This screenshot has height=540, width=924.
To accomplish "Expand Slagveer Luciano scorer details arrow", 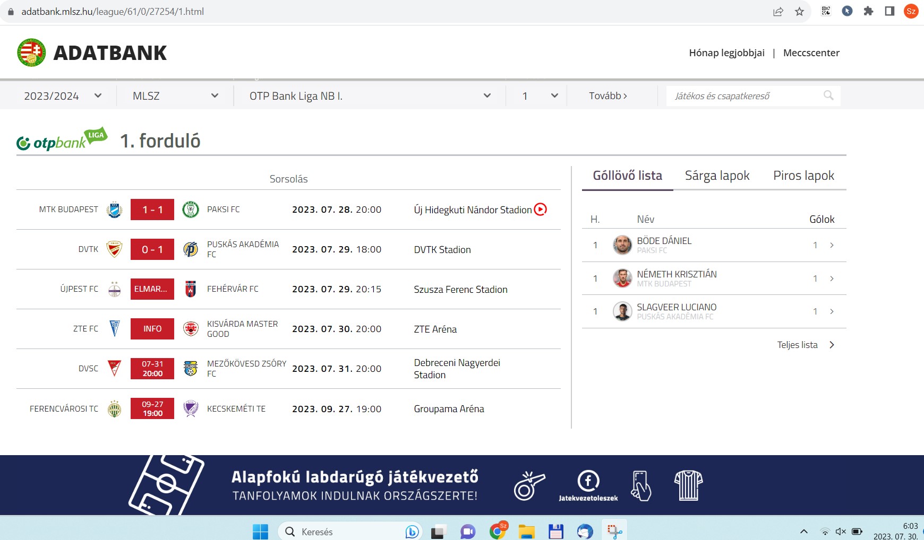I will tap(832, 311).
